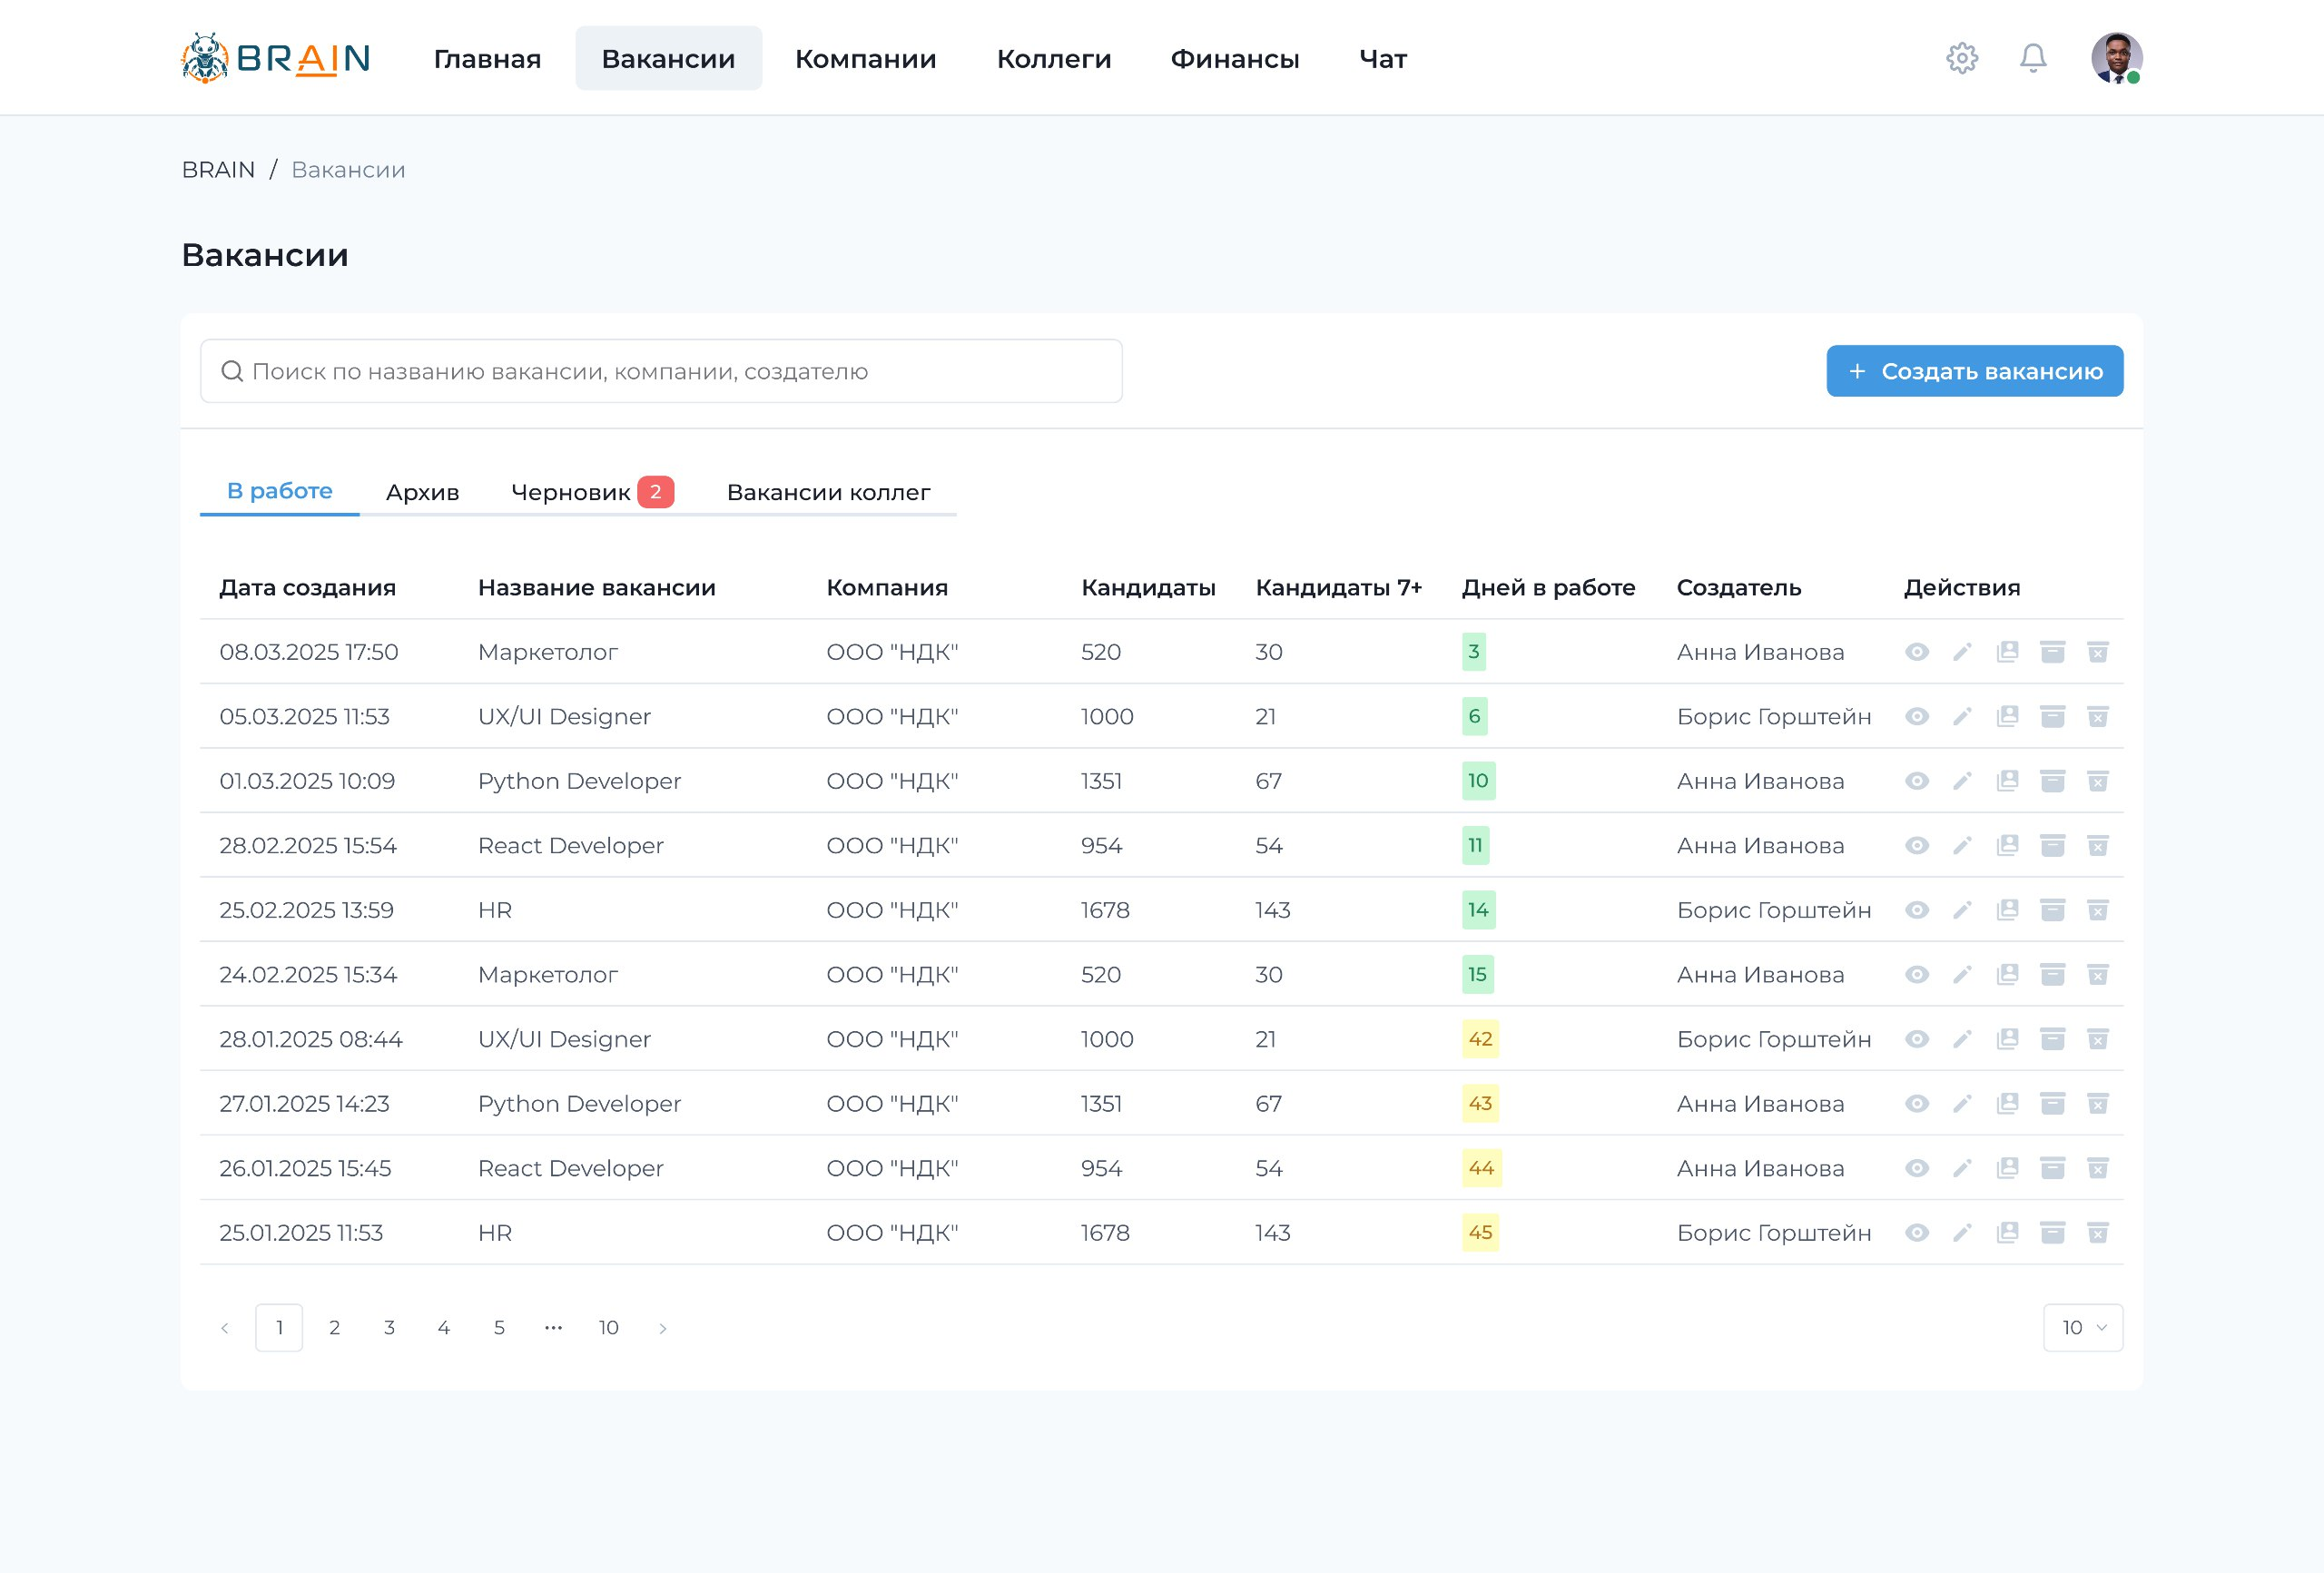Duplicate the 25.02.2025 HR vacancy
This screenshot has height=1573, width=2324.
pyautogui.click(x=2007, y=910)
